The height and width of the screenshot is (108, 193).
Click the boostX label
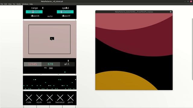click(x=35, y=16)
